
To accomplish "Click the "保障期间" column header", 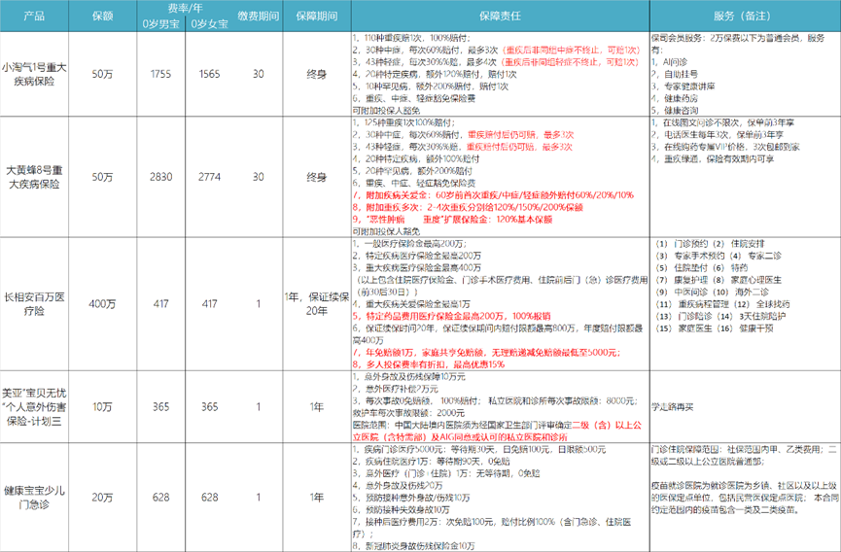I will click(x=317, y=17).
